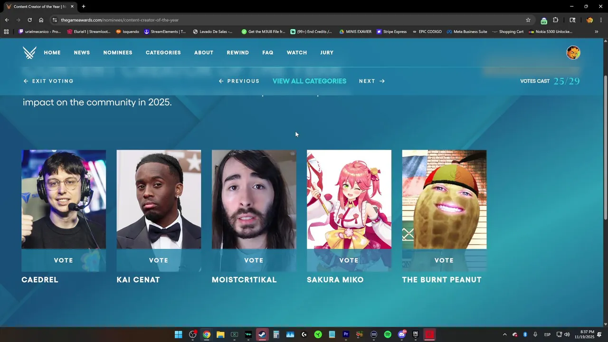Image resolution: width=608 pixels, height=342 pixels.
Task: Open the Chrome three-dot menu
Action: (x=601, y=20)
